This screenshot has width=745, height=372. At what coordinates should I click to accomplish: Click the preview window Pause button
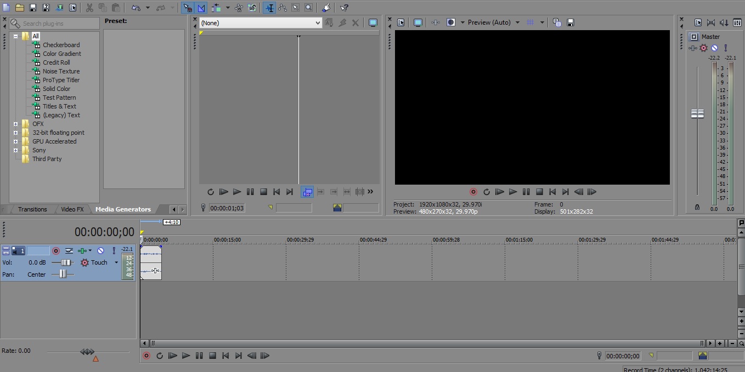526,192
